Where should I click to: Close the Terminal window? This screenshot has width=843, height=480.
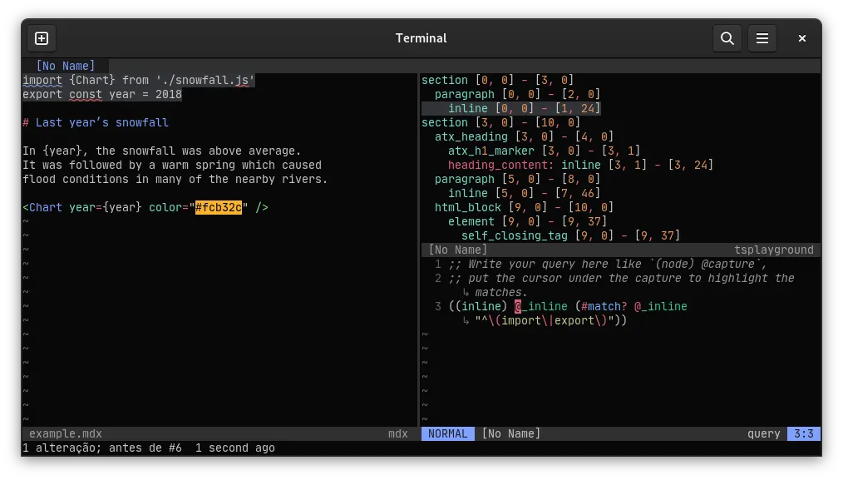tap(801, 38)
